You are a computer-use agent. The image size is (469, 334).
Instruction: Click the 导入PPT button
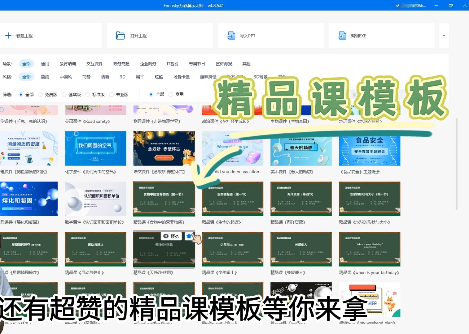pos(271,36)
